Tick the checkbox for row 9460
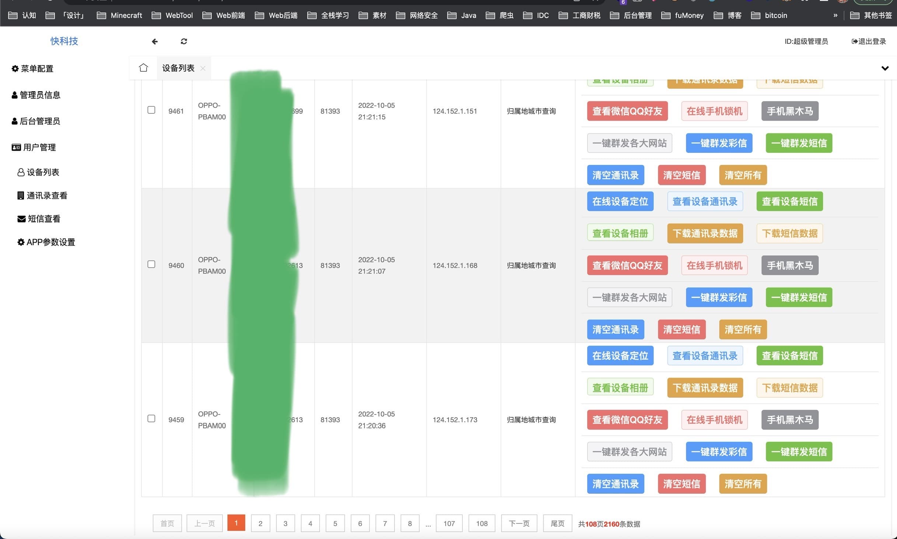The height and width of the screenshot is (539, 897). tap(151, 264)
